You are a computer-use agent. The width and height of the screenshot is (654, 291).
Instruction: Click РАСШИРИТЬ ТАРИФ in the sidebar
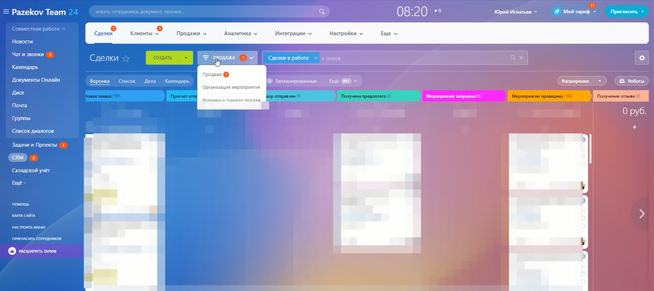37,251
